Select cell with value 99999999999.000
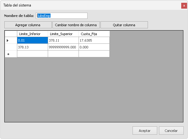 click(x=63, y=47)
